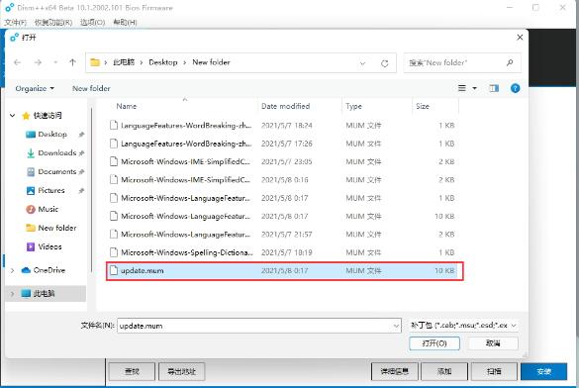Open the patch package file type filter dropdown
Screen dimensions: 579x388
pos(464,326)
